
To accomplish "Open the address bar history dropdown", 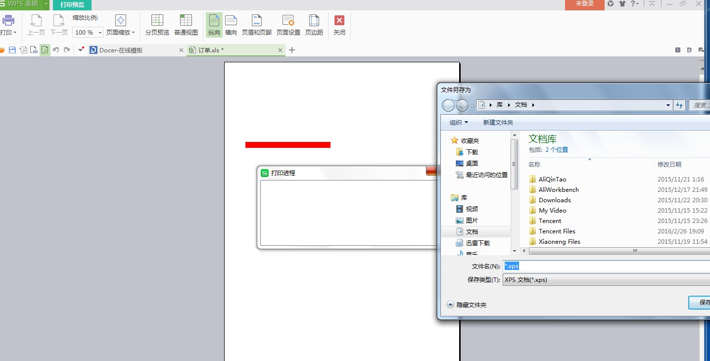I will click(x=668, y=105).
